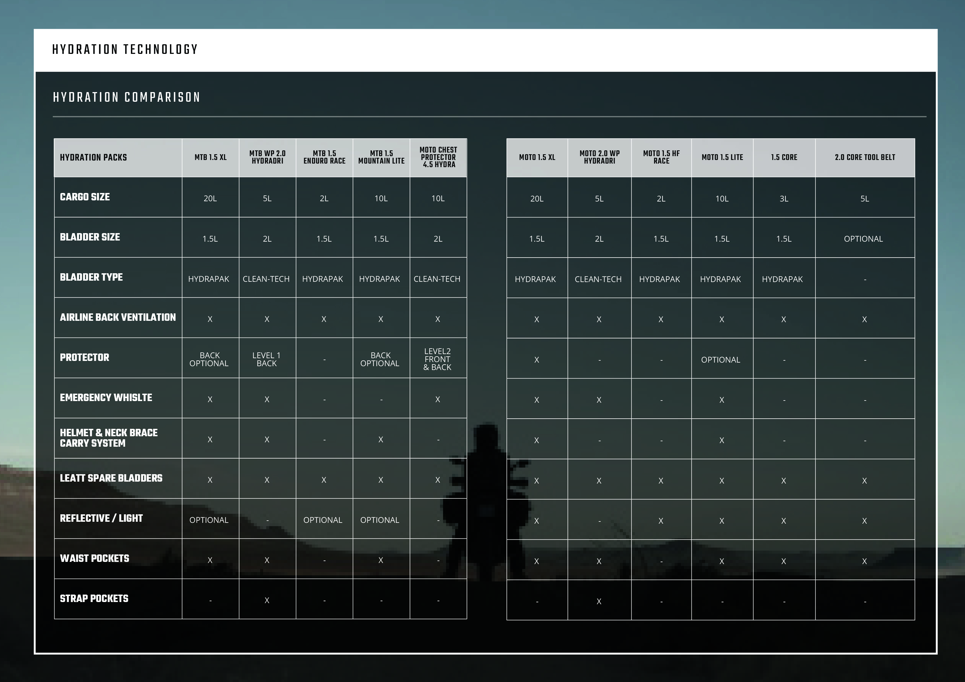Click the MTB WP 2.0 Hydradri header
The image size is (965, 682).
tap(267, 157)
